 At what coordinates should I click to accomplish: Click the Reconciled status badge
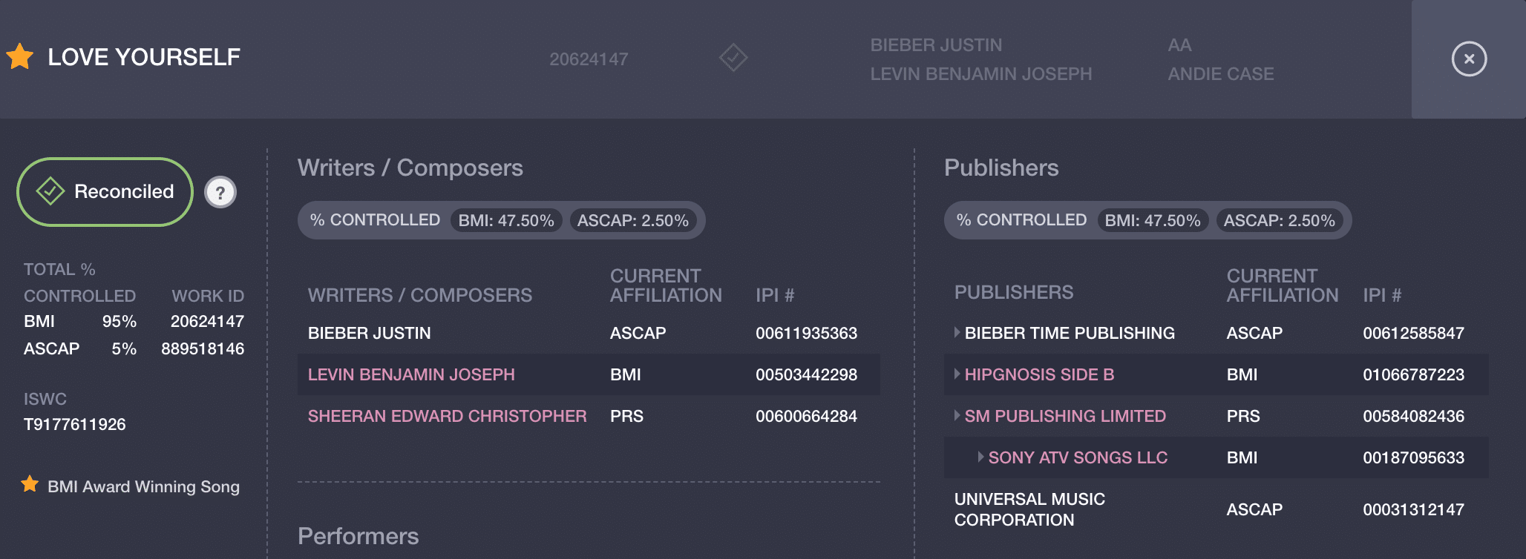(105, 192)
